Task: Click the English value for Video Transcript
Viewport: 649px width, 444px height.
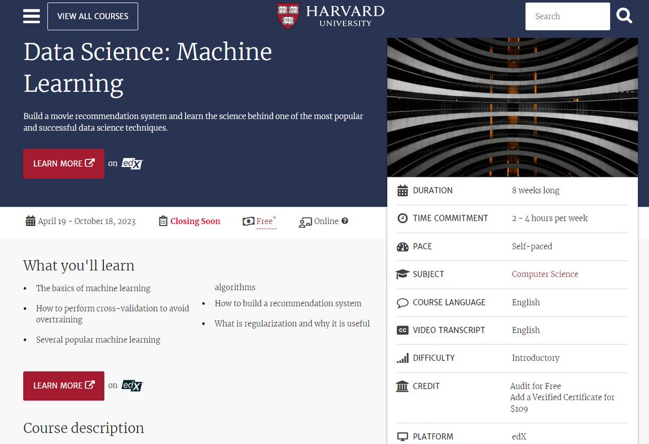Action: point(526,330)
